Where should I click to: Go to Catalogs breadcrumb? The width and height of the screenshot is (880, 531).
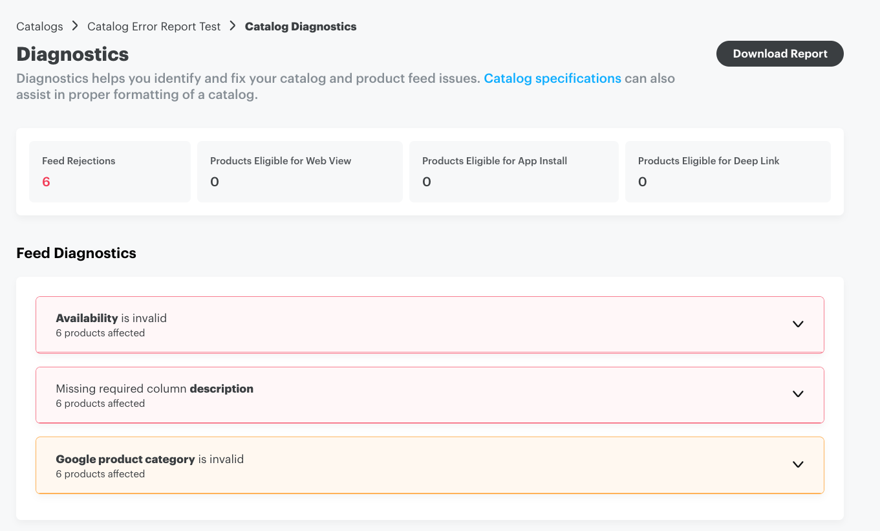click(39, 27)
